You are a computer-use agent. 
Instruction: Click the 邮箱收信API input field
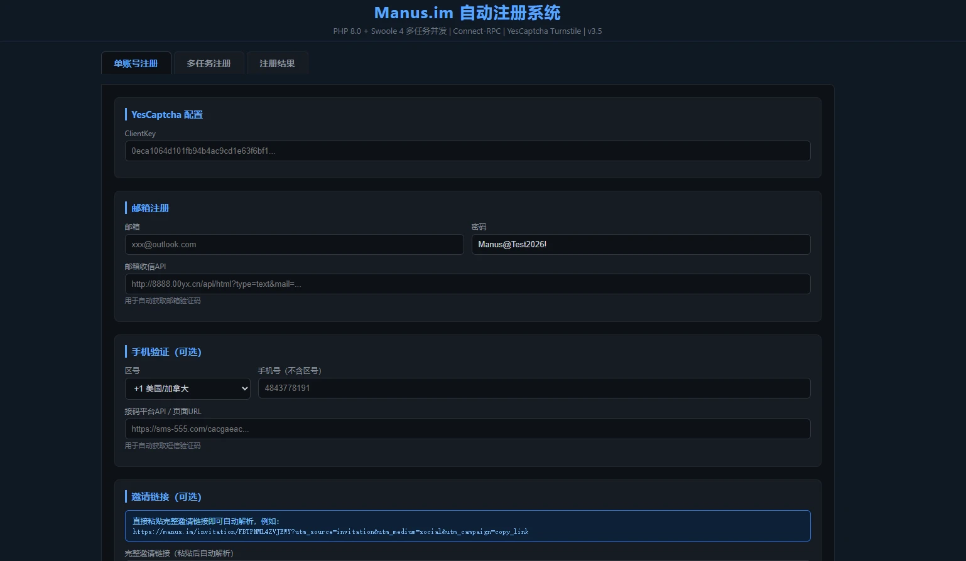pos(467,284)
